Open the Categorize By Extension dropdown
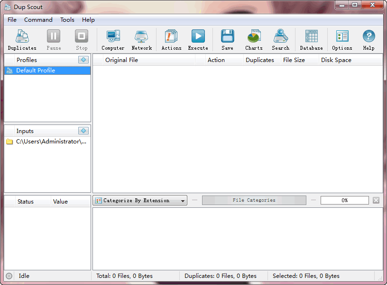 pyautogui.click(x=140, y=200)
